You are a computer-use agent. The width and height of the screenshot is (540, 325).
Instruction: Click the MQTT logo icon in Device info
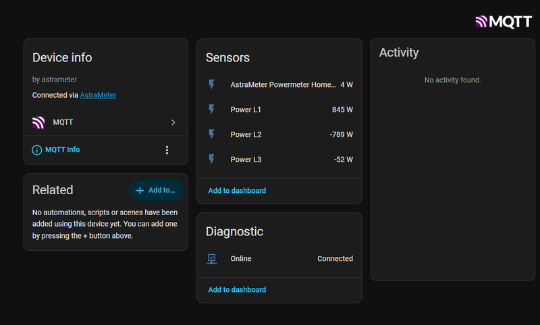pyautogui.click(x=38, y=123)
